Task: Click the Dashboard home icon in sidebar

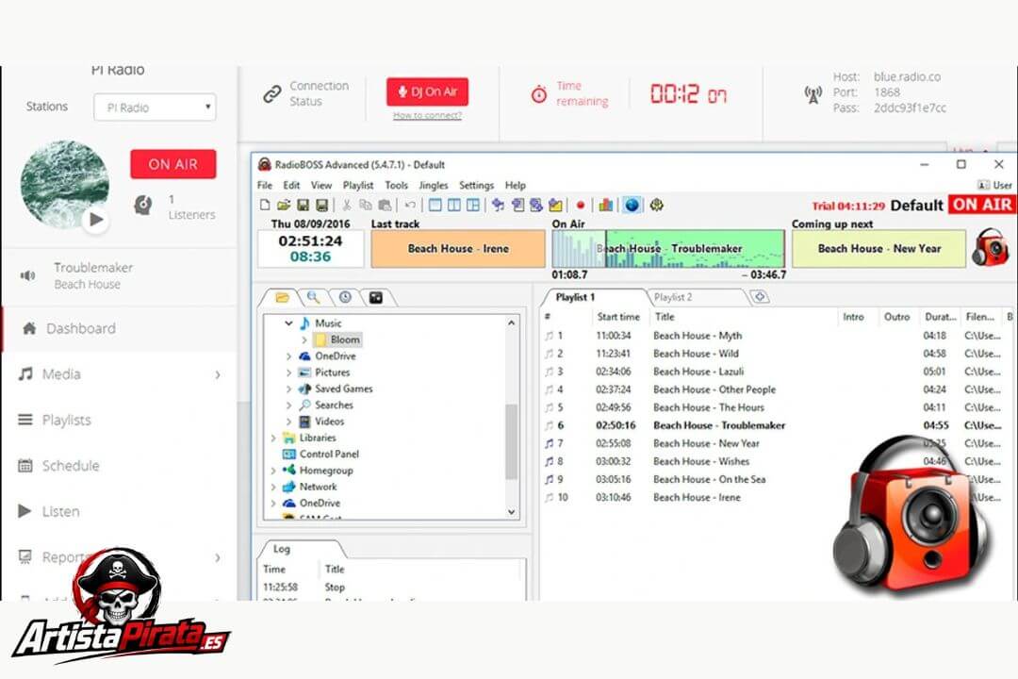Action: [x=29, y=328]
